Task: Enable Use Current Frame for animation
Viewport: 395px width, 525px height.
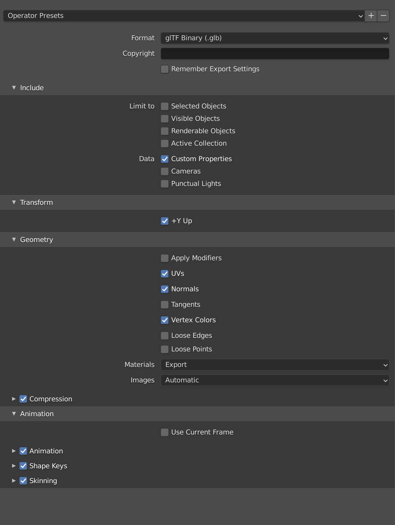Action: pos(165,432)
